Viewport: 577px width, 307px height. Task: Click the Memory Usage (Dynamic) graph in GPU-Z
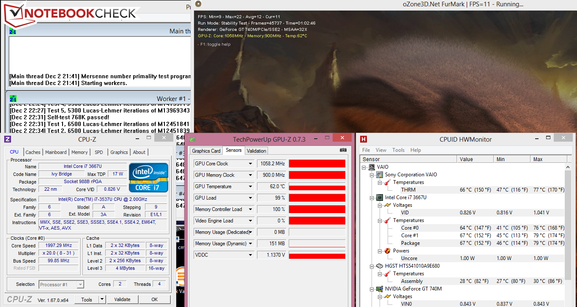tap(317, 244)
